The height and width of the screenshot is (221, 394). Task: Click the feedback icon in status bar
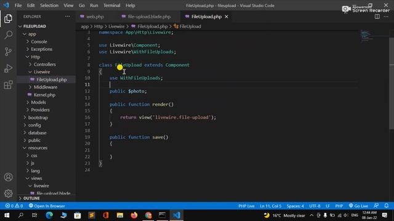point(376,206)
